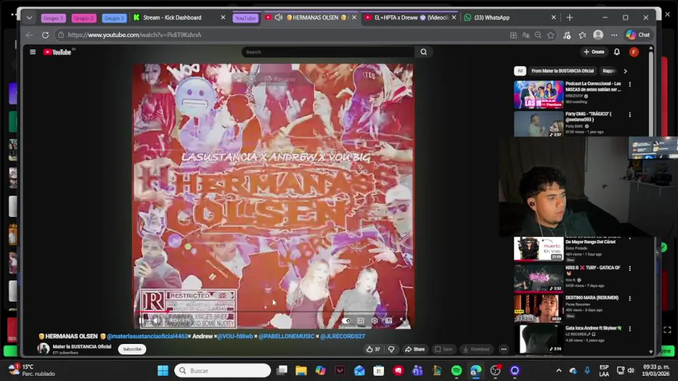Mute the video player volume icon

tap(156, 321)
